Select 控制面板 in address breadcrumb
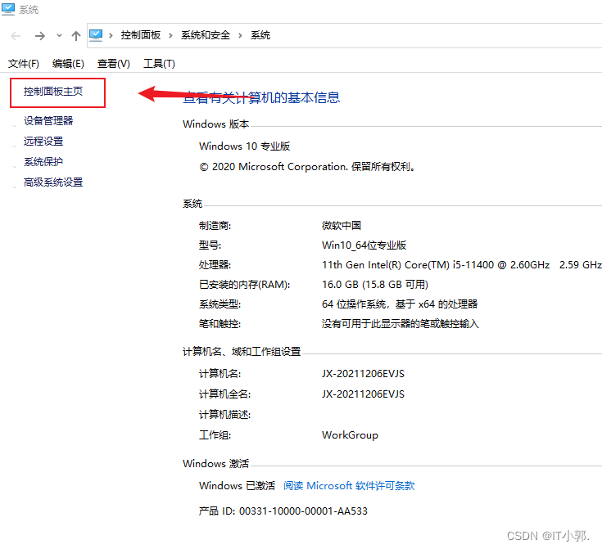Image resolution: width=602 pixels, height=549 pixels. pyautogui.click(x=141, y=35)
